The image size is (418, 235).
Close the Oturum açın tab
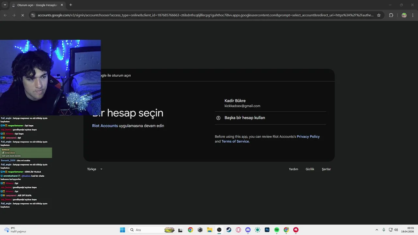[x=62, y=5]
